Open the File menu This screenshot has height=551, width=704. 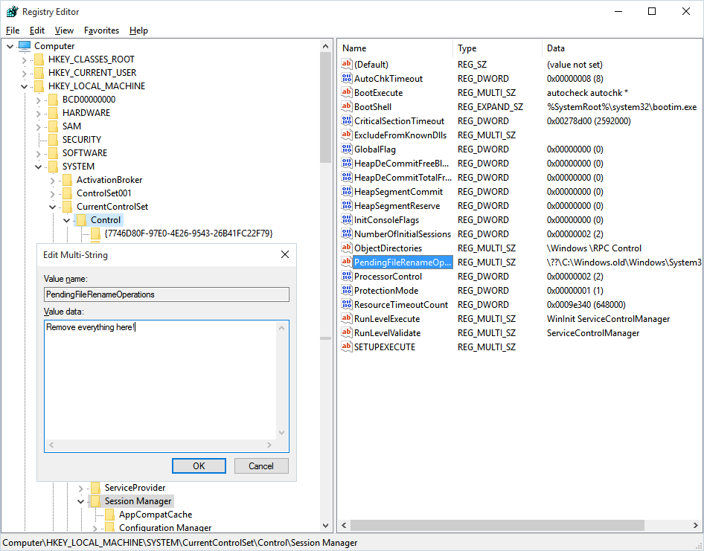(13, 30)
